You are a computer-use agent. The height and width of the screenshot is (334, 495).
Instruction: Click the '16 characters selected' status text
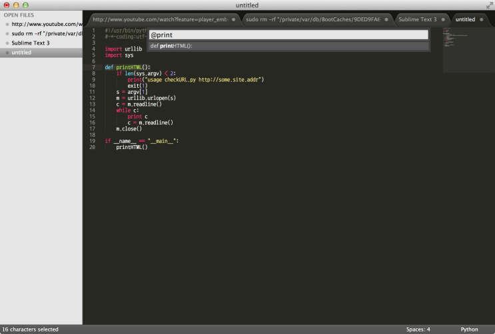point(30,329)
